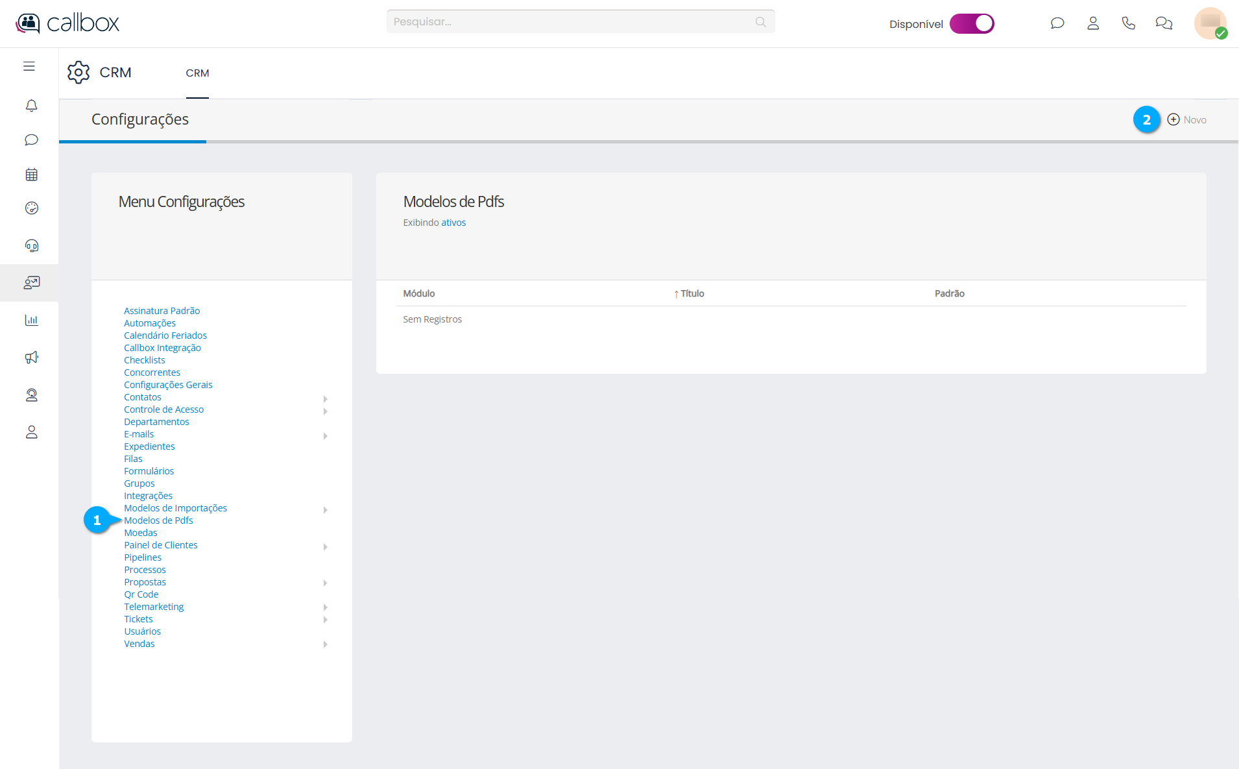
Task: Click the headset support icon in sidebar
Action: 31,245
